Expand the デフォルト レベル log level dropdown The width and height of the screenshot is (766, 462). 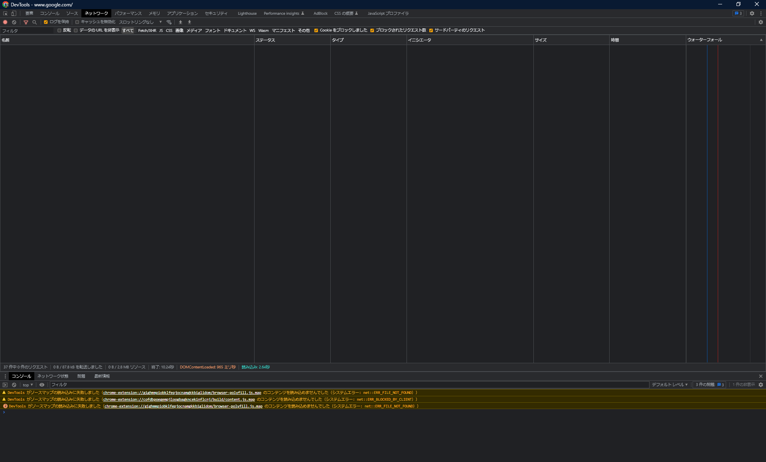(670, 385)
